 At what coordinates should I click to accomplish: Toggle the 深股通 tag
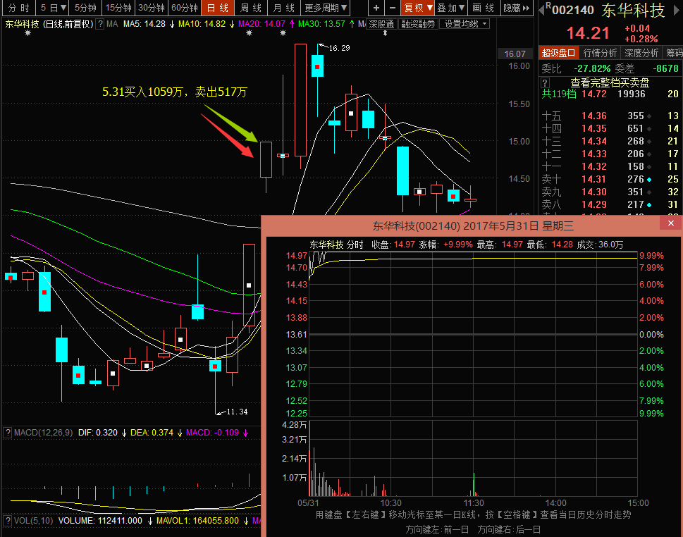tap(381, 24)
